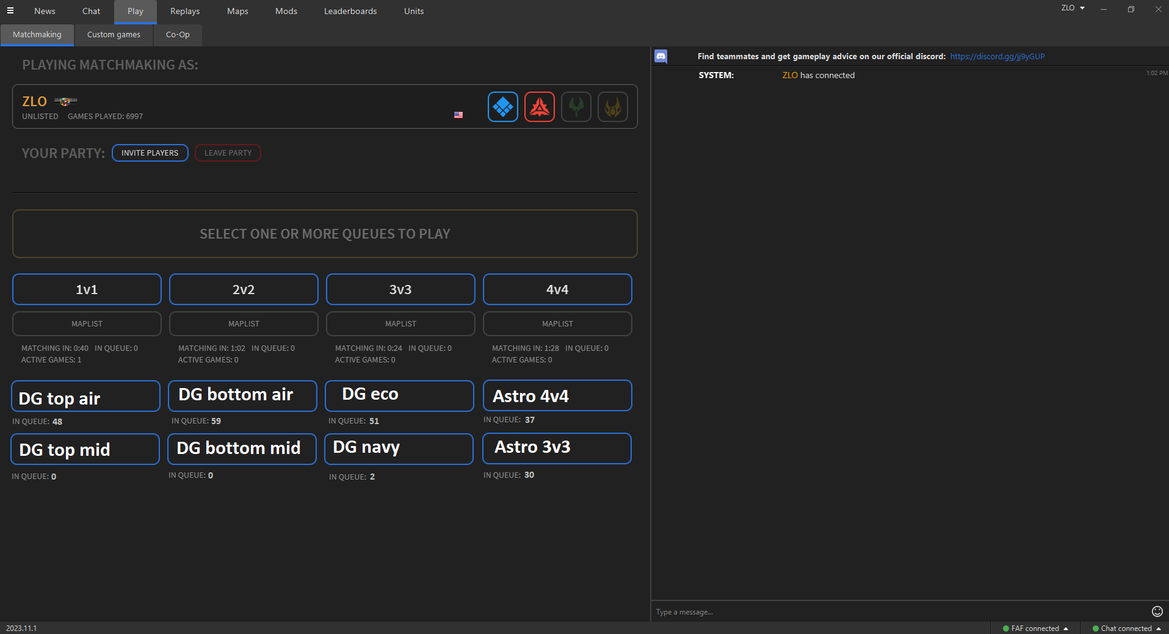The height and width of the screenshot is (634, 1169).
Task: Open the 3v3 Maplist
Action: [400, 323]
